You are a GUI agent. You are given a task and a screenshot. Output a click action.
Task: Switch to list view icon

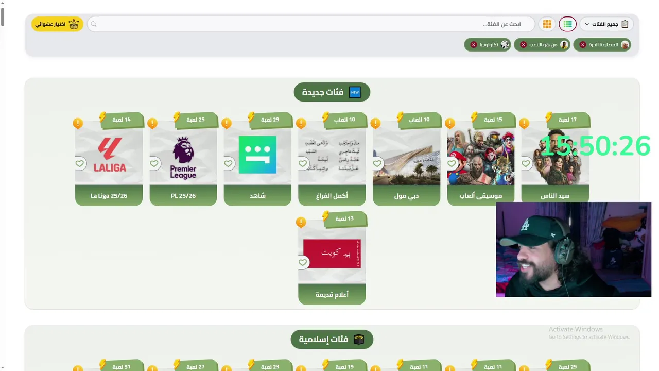click(x=567, y=24)
